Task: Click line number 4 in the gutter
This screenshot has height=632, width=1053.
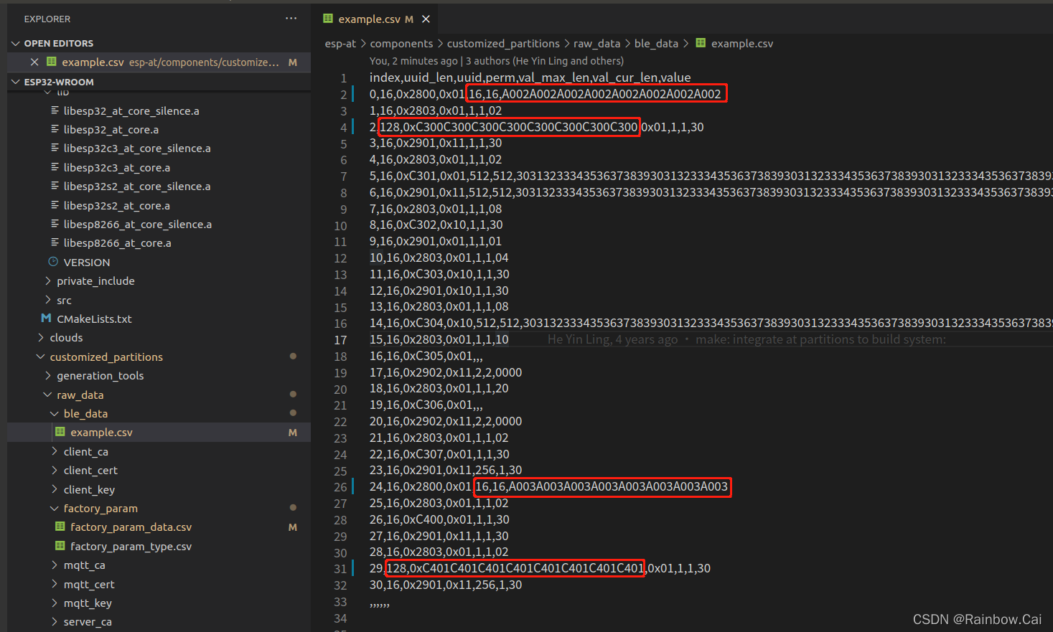Action: (343, 128)
